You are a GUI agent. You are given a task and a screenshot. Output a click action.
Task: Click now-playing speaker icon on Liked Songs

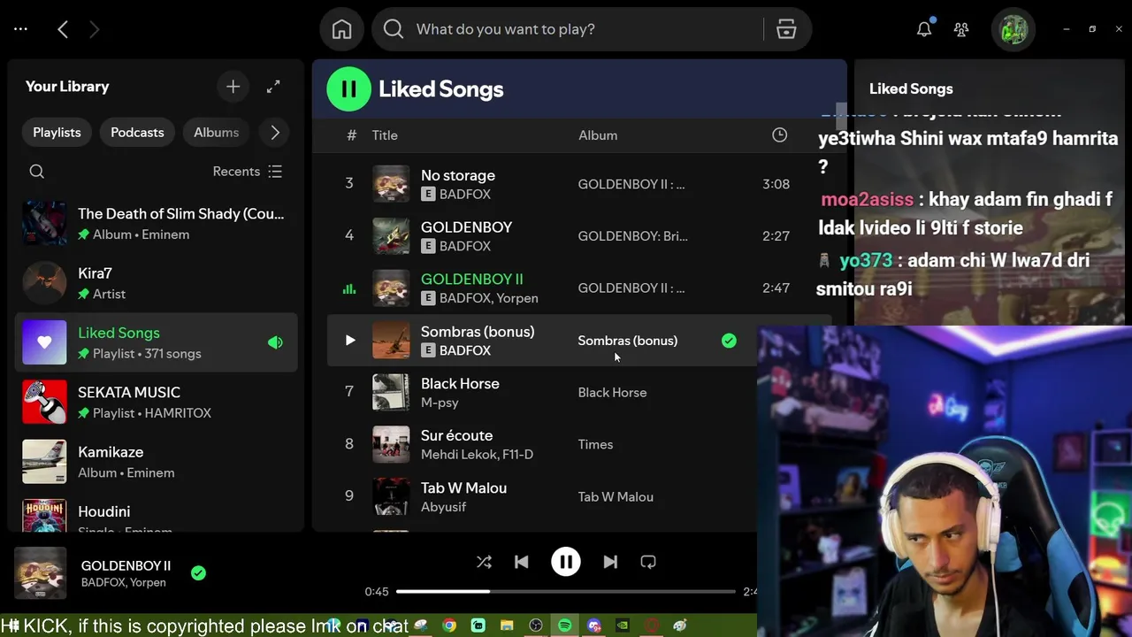click(275, 342)
